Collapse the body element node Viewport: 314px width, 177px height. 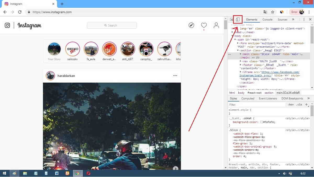pyautogui.click(x=232, y=36)
